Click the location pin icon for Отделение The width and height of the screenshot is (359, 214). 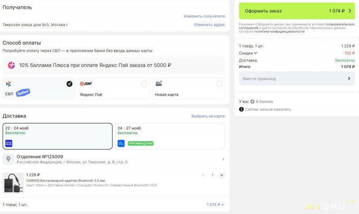(9, 159)
